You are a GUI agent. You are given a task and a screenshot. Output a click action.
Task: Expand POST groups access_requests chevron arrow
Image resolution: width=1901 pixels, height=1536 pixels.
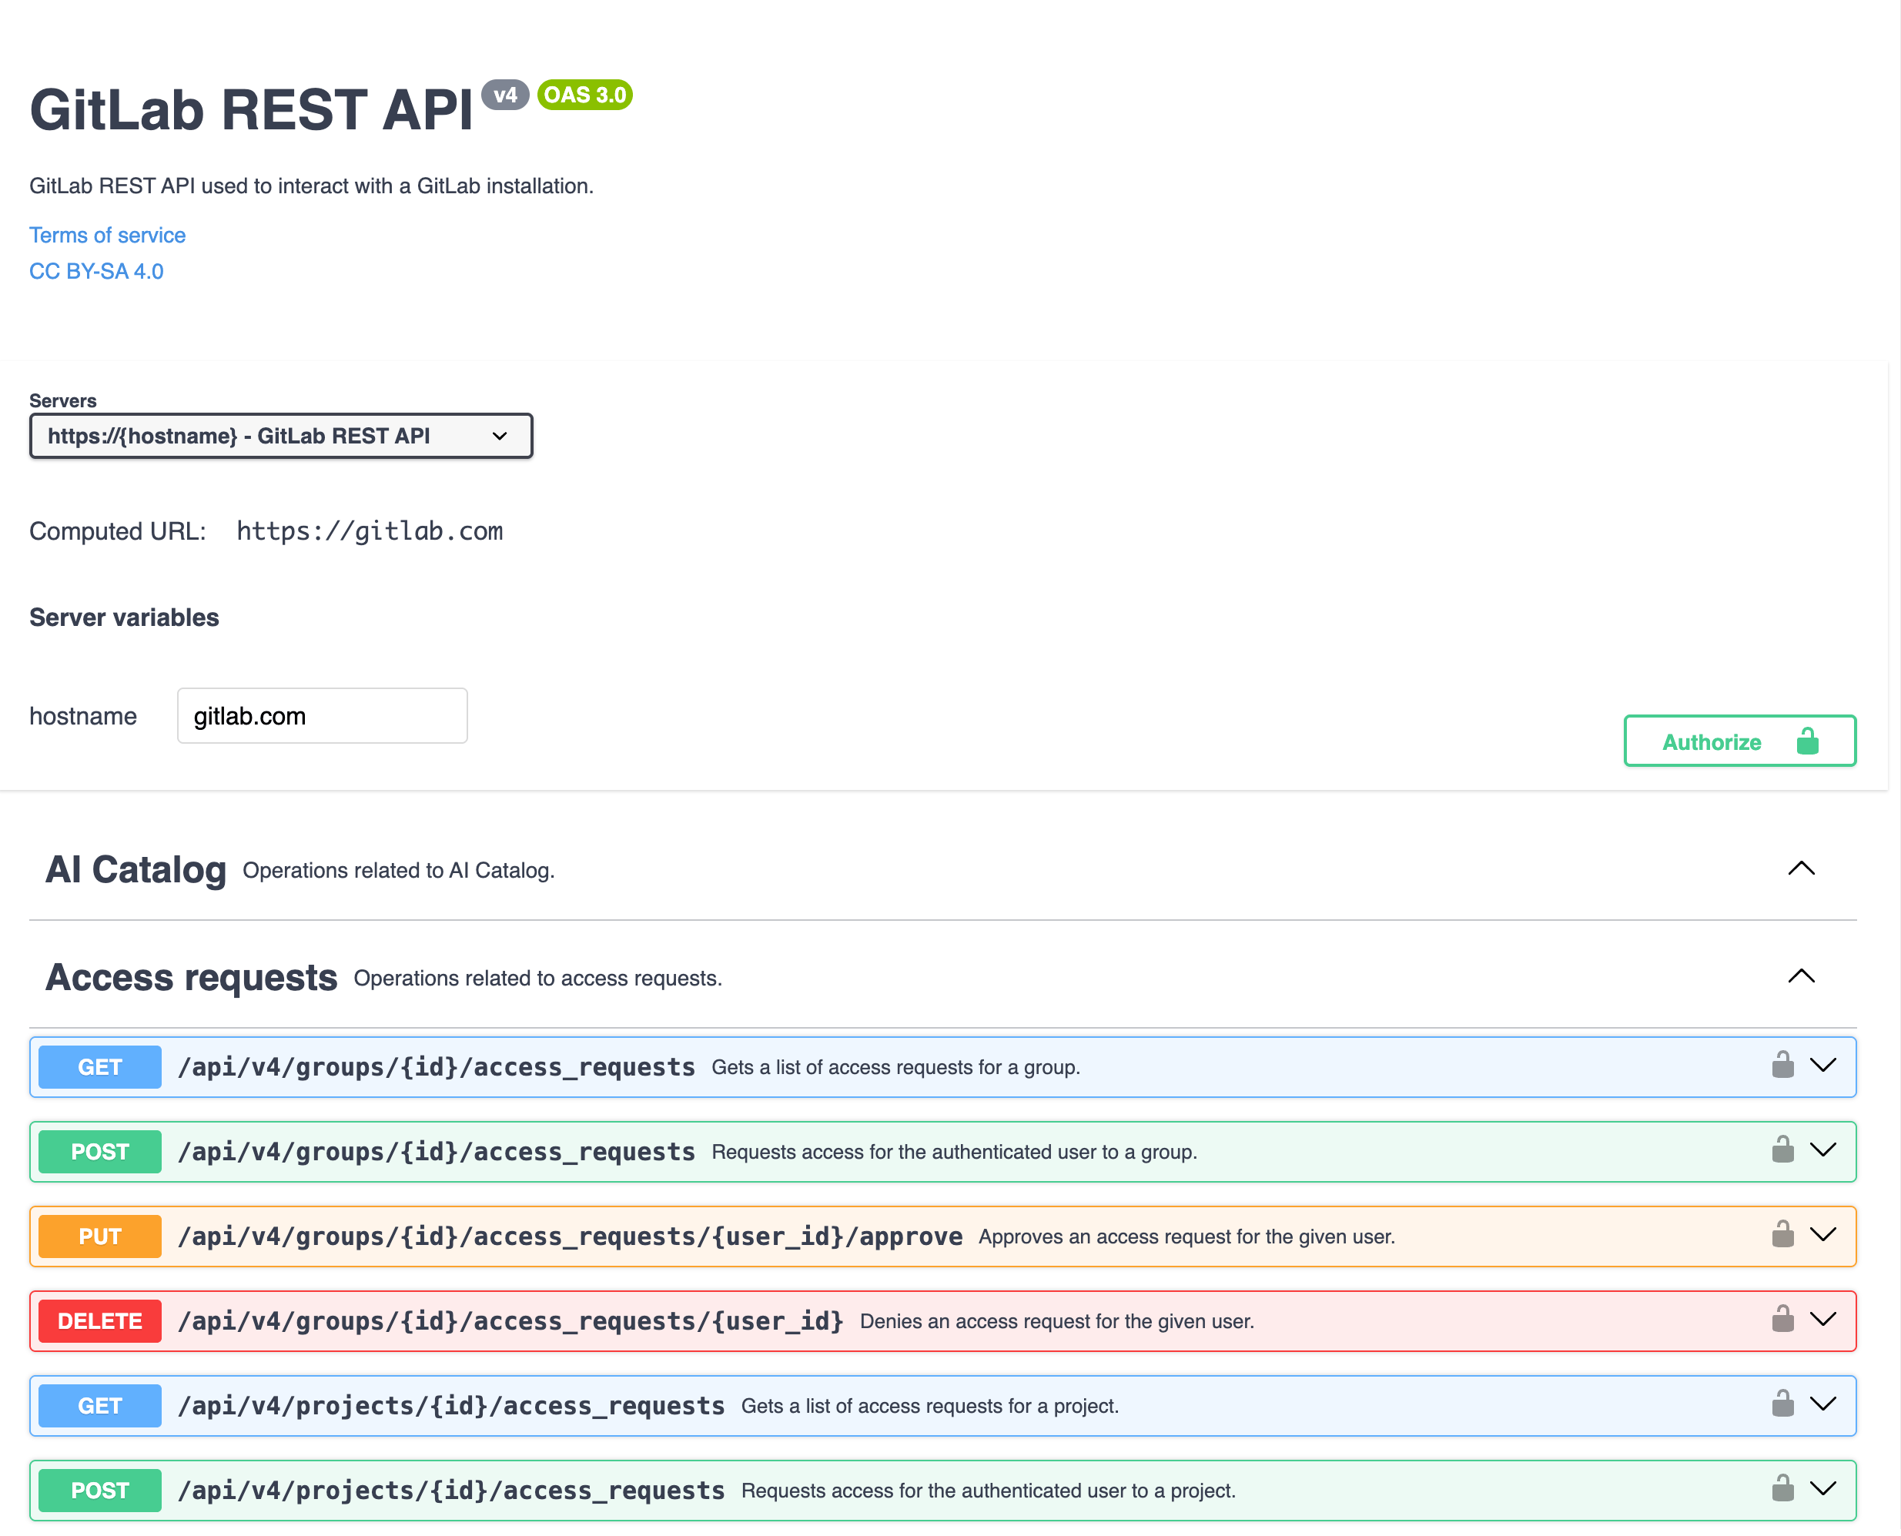1823,1150
